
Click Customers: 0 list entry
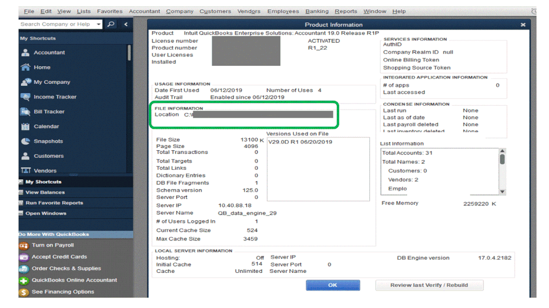pos(407,171)
